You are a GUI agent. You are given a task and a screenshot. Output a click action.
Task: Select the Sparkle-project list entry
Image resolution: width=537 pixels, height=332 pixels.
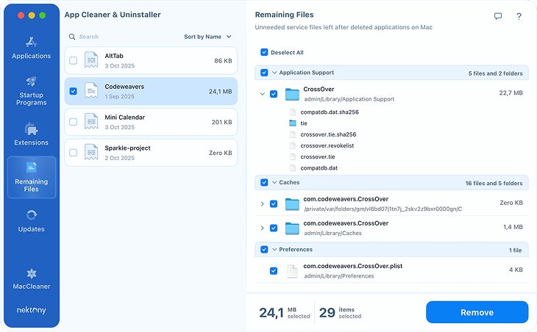[151, 153]
